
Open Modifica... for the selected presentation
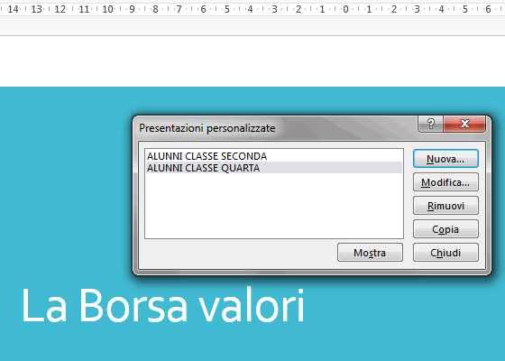click(445, 182)
